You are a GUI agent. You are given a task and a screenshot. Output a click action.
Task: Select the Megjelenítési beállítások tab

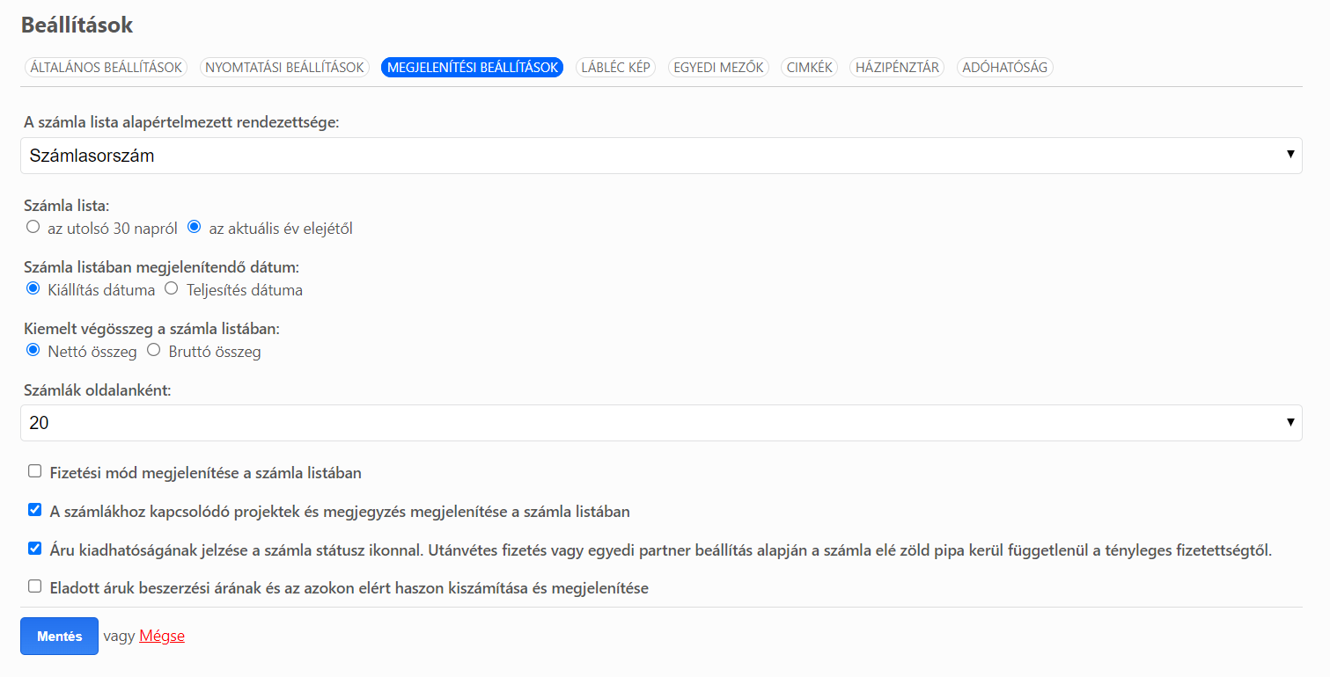472,68
